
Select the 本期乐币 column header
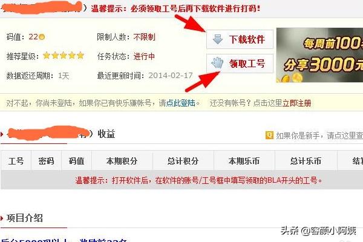(244, 161)
